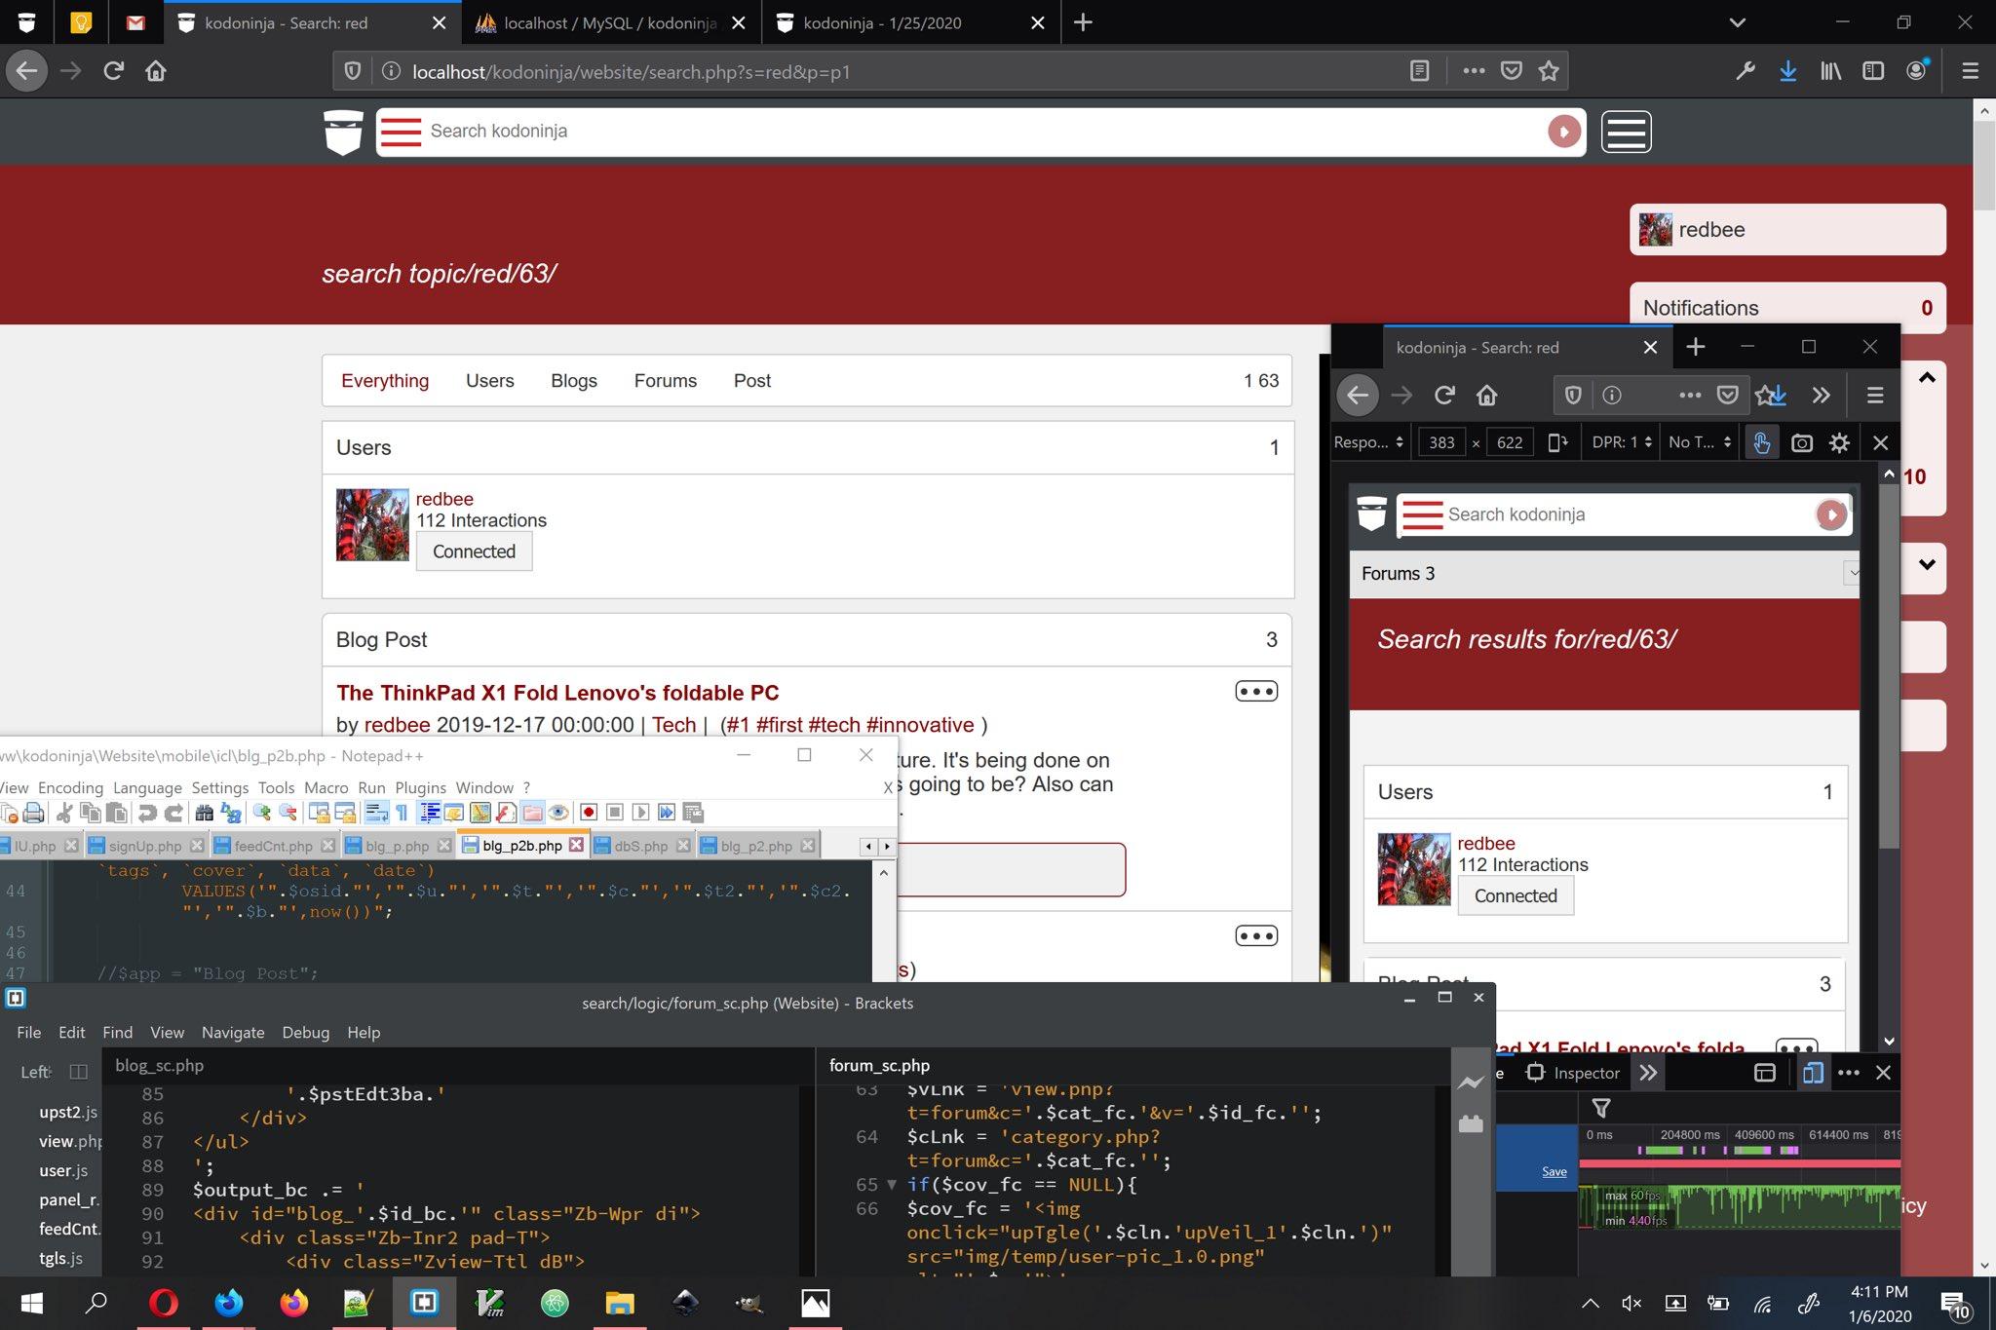Viewport: 1996px width, 1330px height.
Task: Click the redbee user button in right sidebar
Action: 1787,230
